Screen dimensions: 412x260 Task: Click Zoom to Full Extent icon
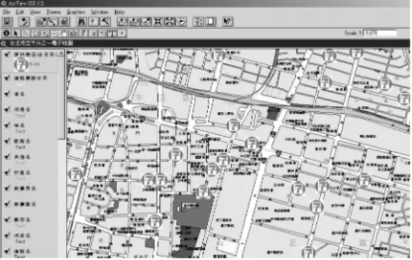tap(122, 22)
